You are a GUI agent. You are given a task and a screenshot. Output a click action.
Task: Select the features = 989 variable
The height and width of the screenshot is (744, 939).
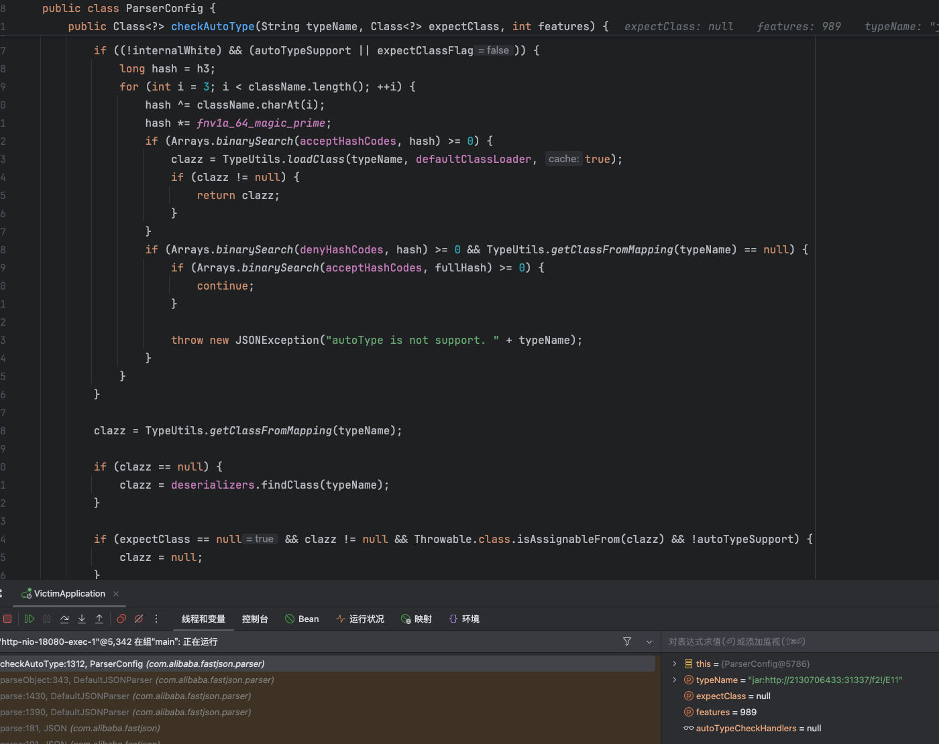coord(720,712)
